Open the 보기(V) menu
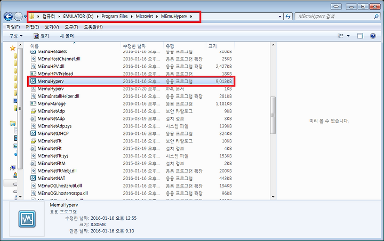The width and height of the screenshot is (384, 241). (52, 27)
